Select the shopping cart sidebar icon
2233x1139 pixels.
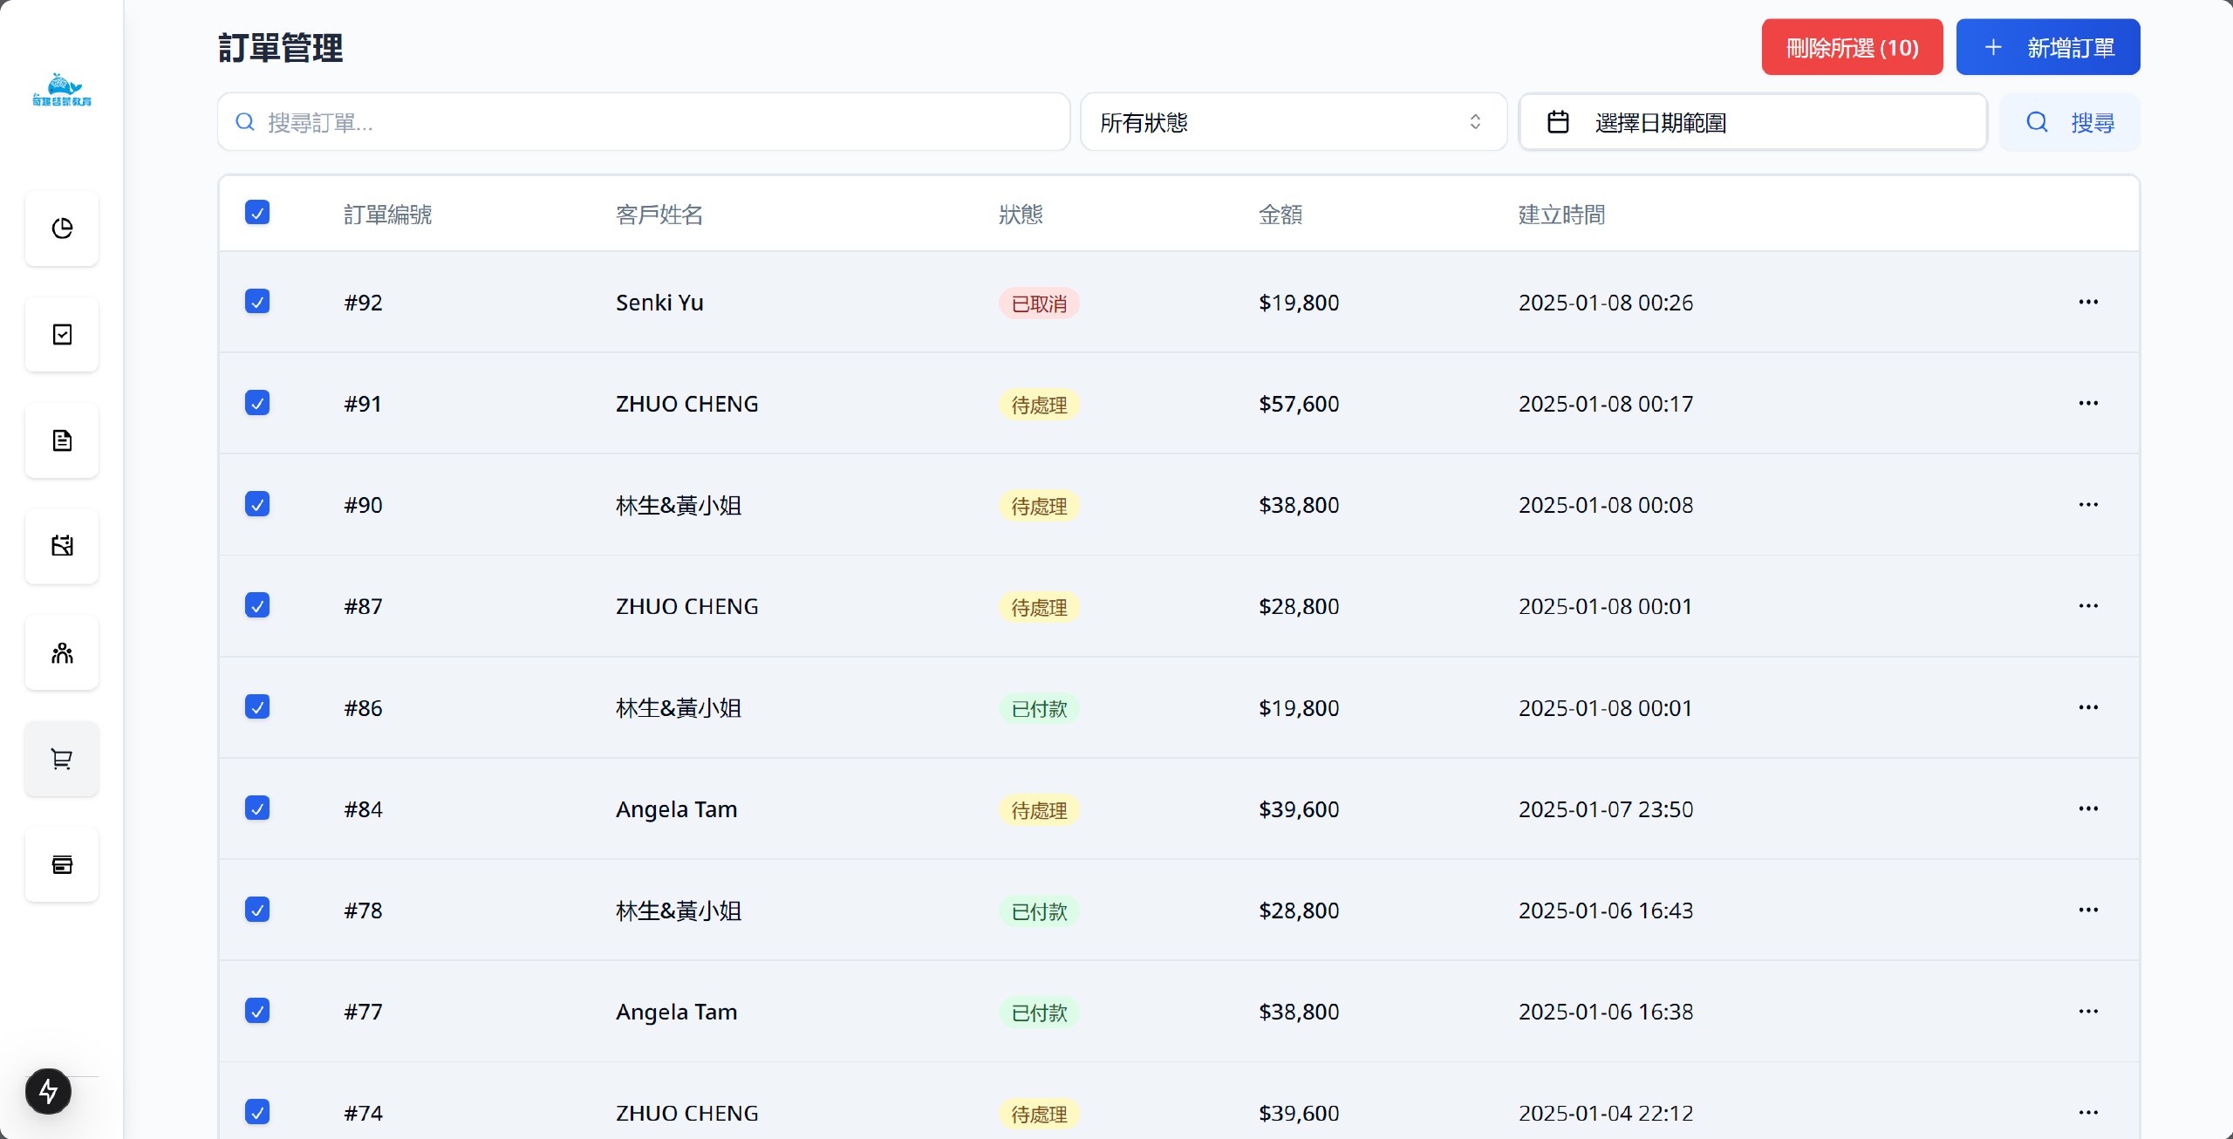tap(62, 759)
